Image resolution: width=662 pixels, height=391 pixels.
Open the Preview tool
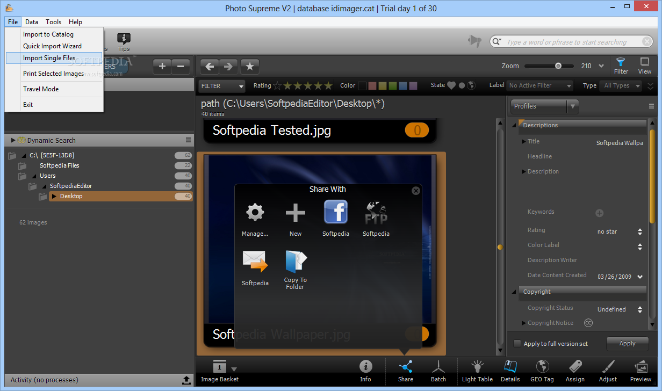(x=641, y=371)
